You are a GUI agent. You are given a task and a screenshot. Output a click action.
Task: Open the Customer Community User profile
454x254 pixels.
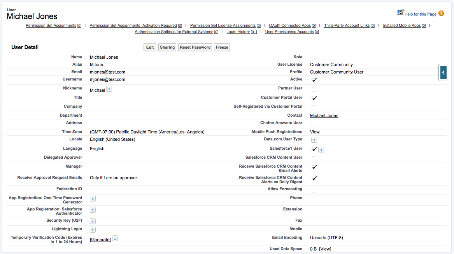tap(337, 72)
